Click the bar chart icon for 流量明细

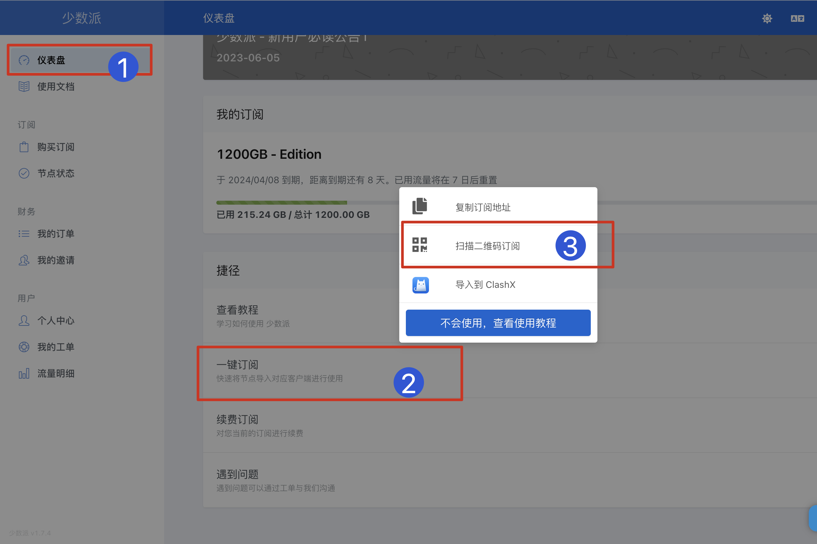[24, 374]
